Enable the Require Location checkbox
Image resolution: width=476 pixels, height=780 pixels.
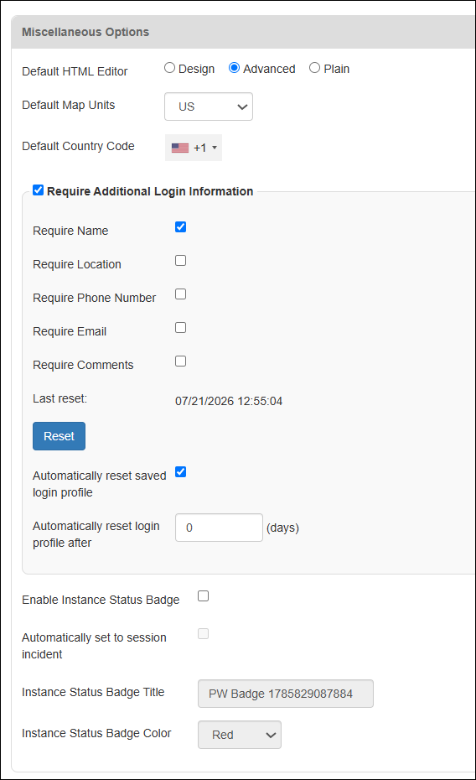coord(181,261)
